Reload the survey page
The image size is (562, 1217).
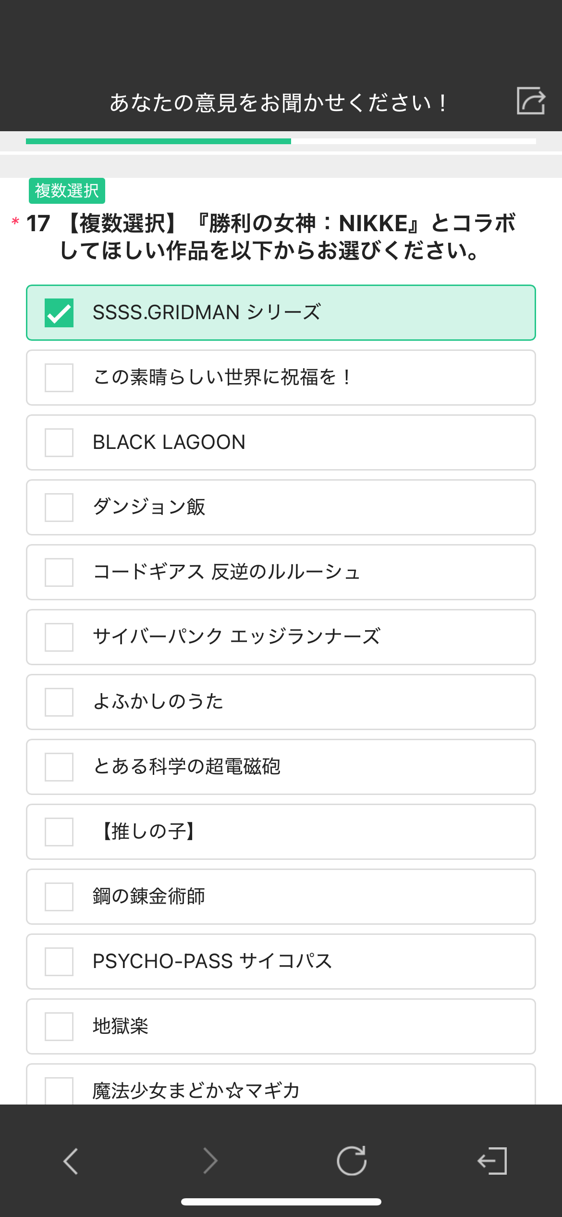[352, 1161]
